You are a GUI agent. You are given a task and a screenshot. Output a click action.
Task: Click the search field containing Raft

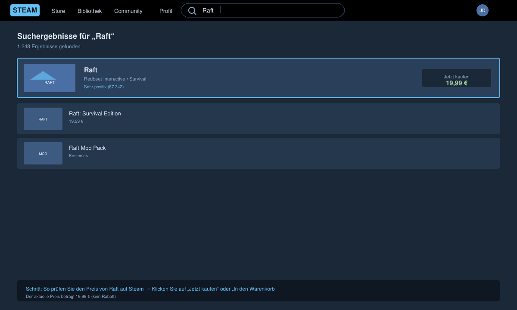[x=263, y=10]
